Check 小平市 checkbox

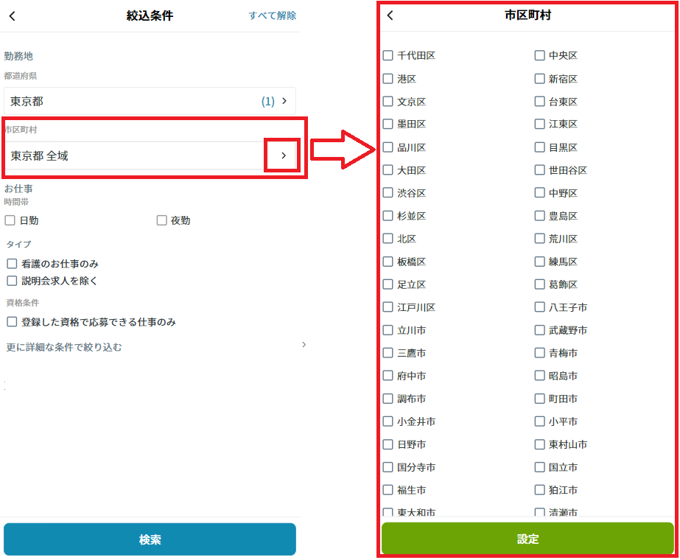[x=539, y=421]
